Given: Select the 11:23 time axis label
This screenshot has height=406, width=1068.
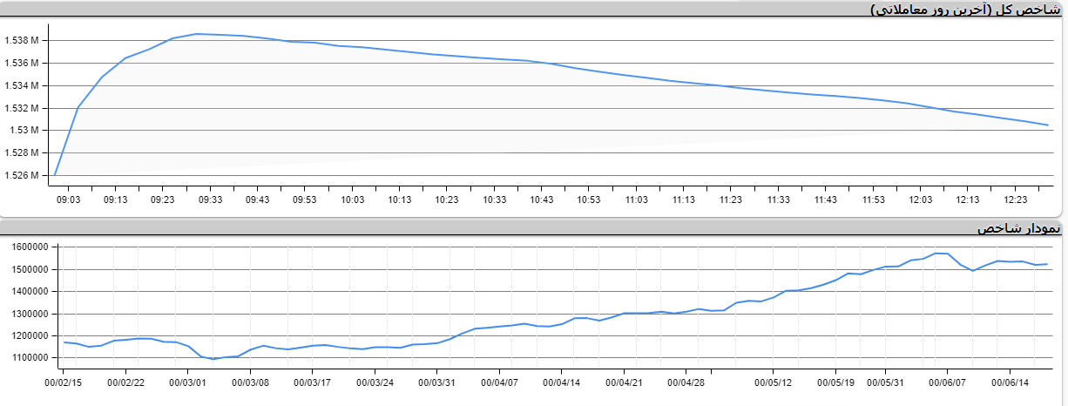Looking at the screenshot, I should coord(731,200).
